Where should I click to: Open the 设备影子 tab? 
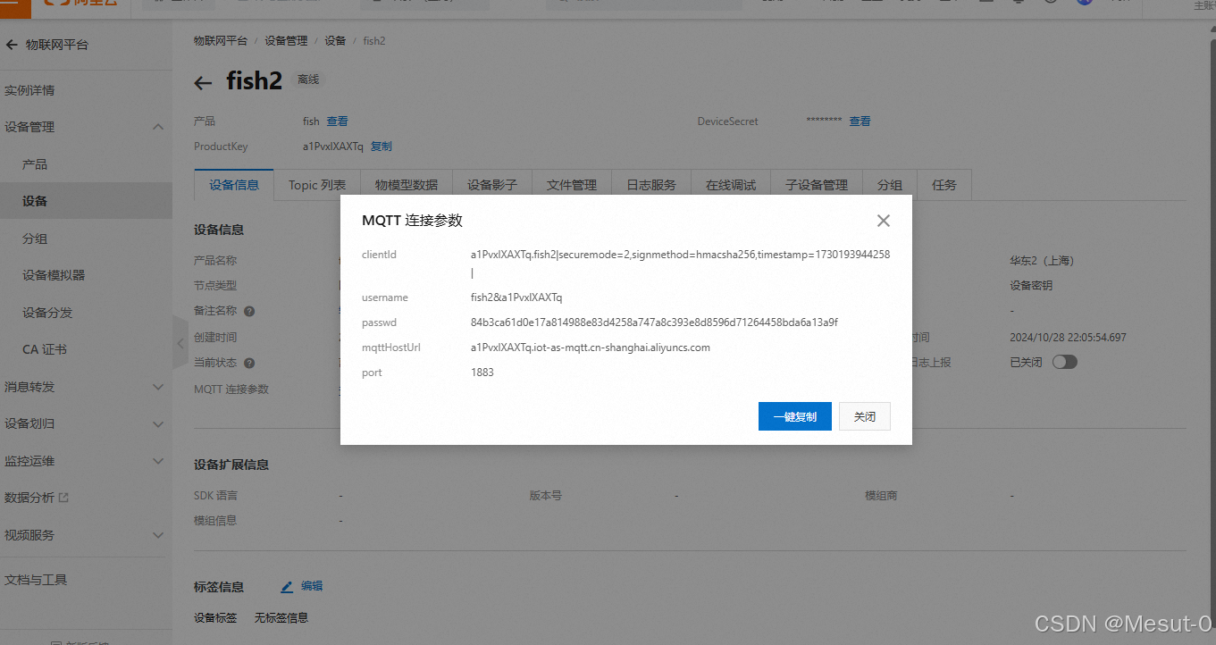[x=492, y=185]
